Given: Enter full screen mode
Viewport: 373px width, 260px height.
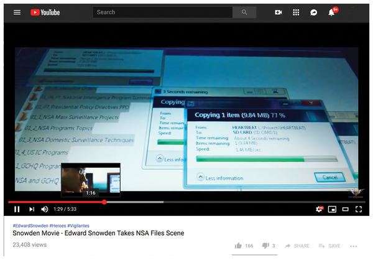Looking at the screenshot, I should point(359,209).
